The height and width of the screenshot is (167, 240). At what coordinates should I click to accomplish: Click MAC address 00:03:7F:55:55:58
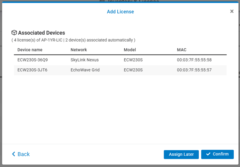[x=194, y=60]
